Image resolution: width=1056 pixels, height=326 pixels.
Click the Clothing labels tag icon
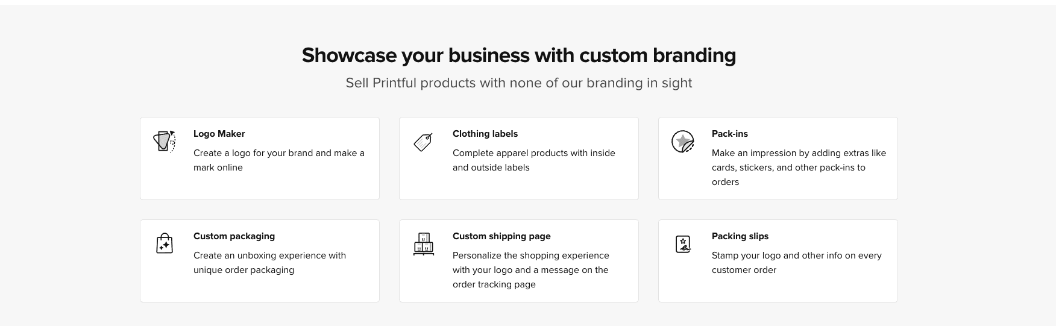click(423, 142)
